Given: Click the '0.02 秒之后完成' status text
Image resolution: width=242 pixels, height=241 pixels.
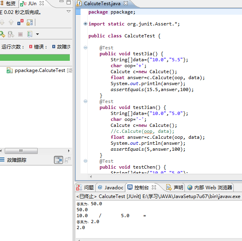Looking at the screenshot, I should (x=23, y=12).
